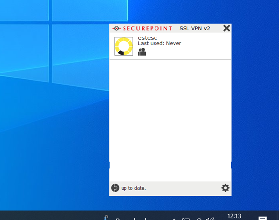Viewport: 279px width, 220px height.
Task: Open the settings gear in Securepoint VPN
Action: pos(225,188)
